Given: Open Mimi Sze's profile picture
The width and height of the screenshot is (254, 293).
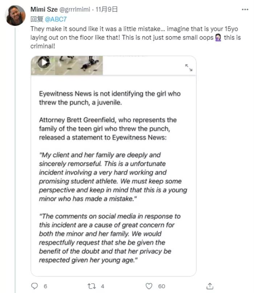Looking at the screenshot, I should [15, 16].
